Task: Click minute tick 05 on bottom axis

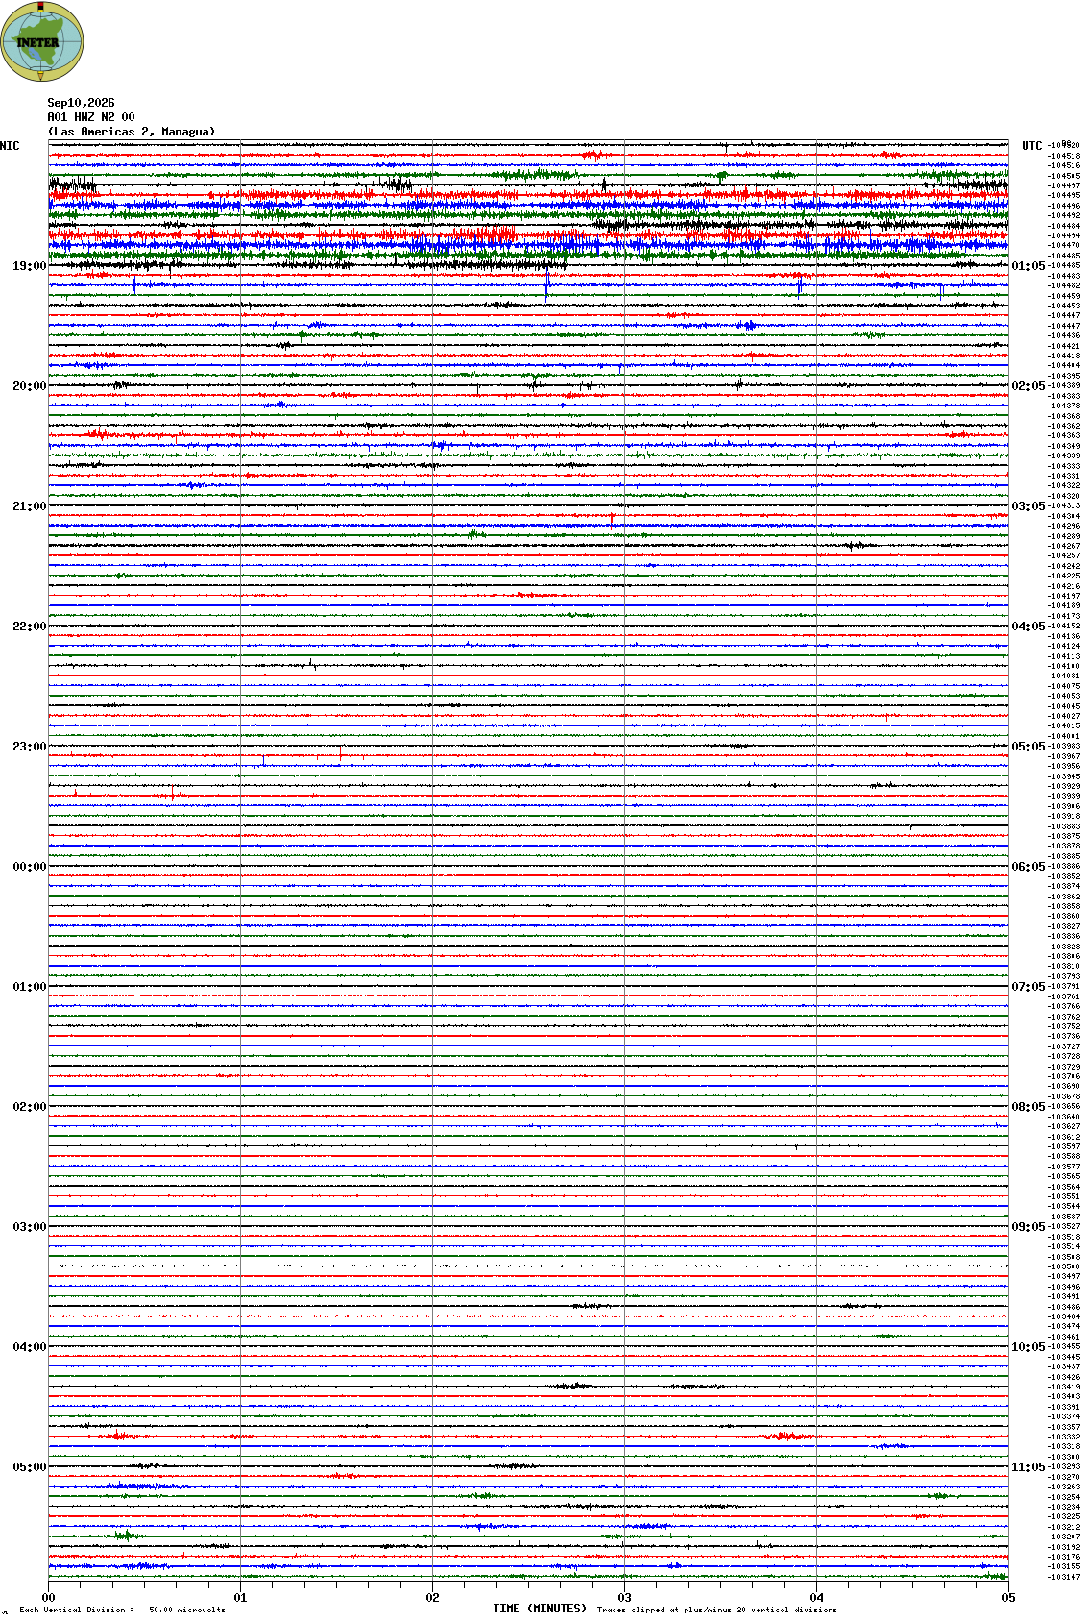Action: point(1008,1598)
